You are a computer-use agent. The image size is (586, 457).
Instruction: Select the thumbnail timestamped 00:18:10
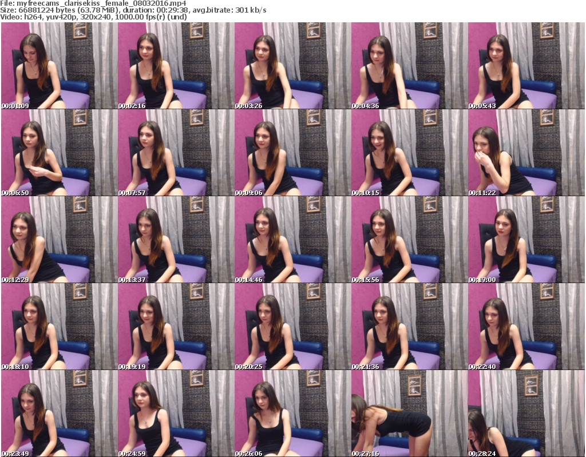(x=59, y=327)
